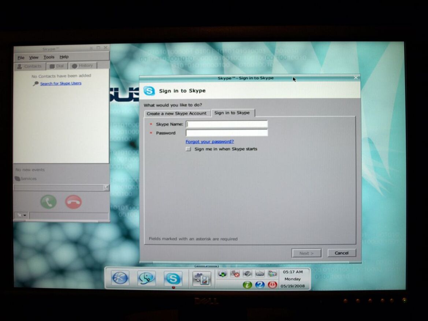Click the clock showing 05:17 AM
Image resolution: width=428 pixels, height=321 pixels.
pos(293,272)
